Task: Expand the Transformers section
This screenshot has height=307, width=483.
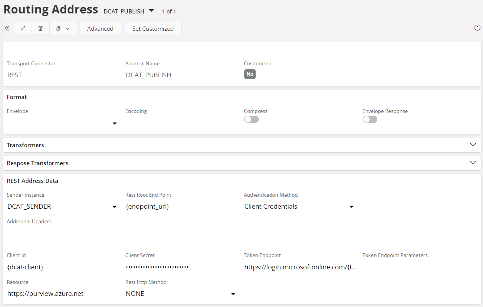Action: (473, 145)
